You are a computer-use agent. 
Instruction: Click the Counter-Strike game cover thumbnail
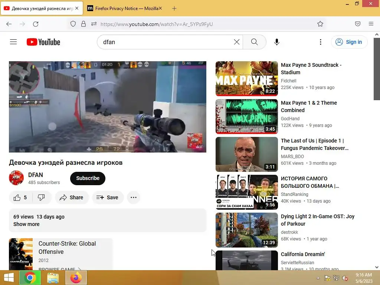[21, 254]
